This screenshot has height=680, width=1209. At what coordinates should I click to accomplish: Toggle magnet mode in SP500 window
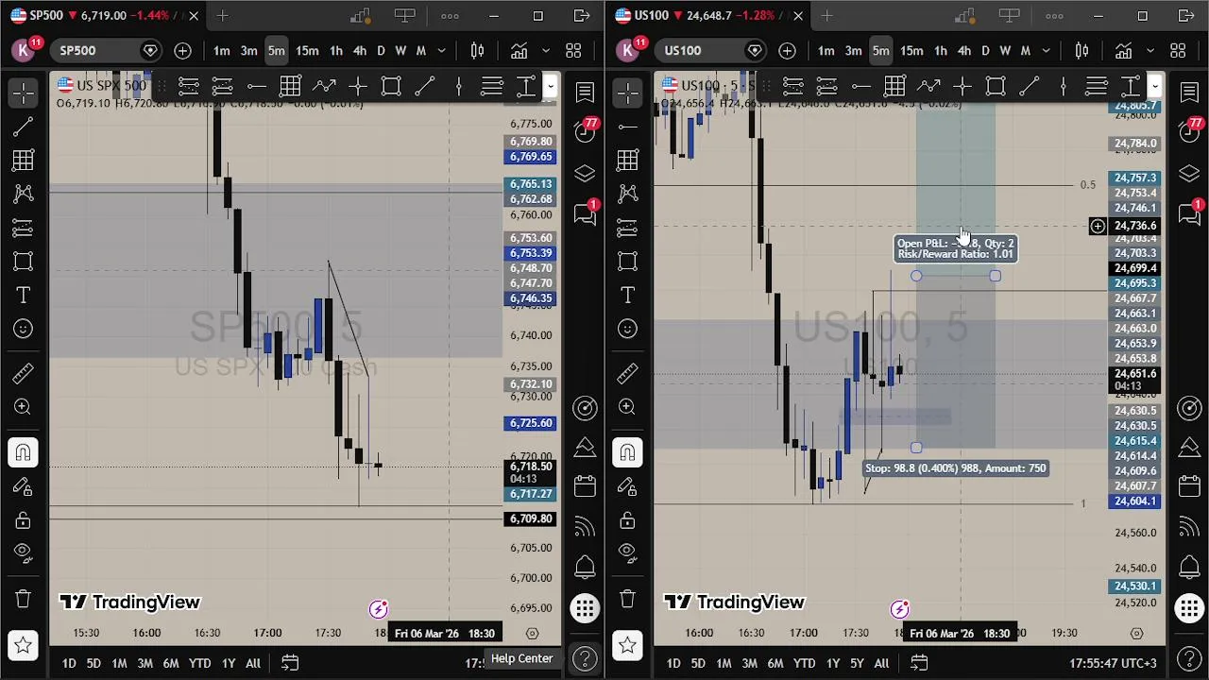click(x=24, y=453)
